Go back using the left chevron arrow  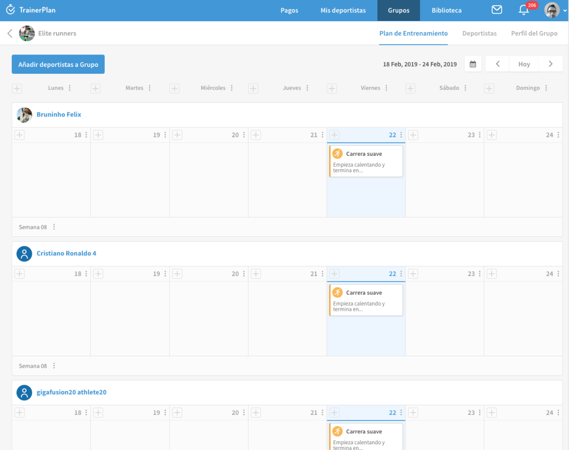click(x=10, y=34)
